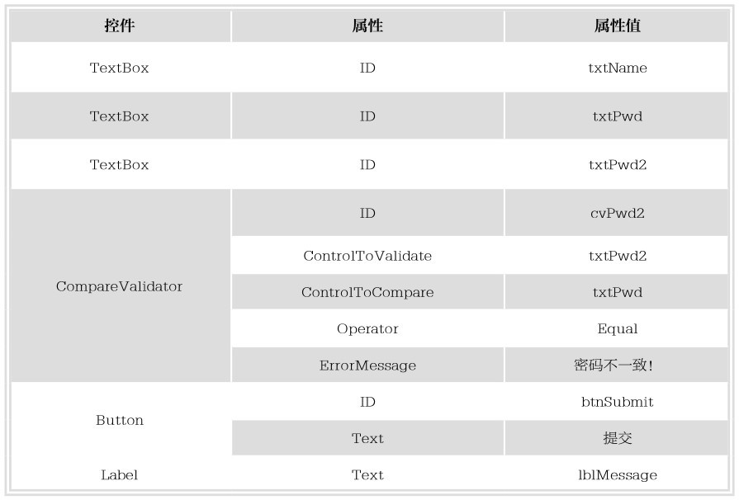Click the btnSubmit value cell
This screenshot has height=500, width=739.
pos(617,402)
